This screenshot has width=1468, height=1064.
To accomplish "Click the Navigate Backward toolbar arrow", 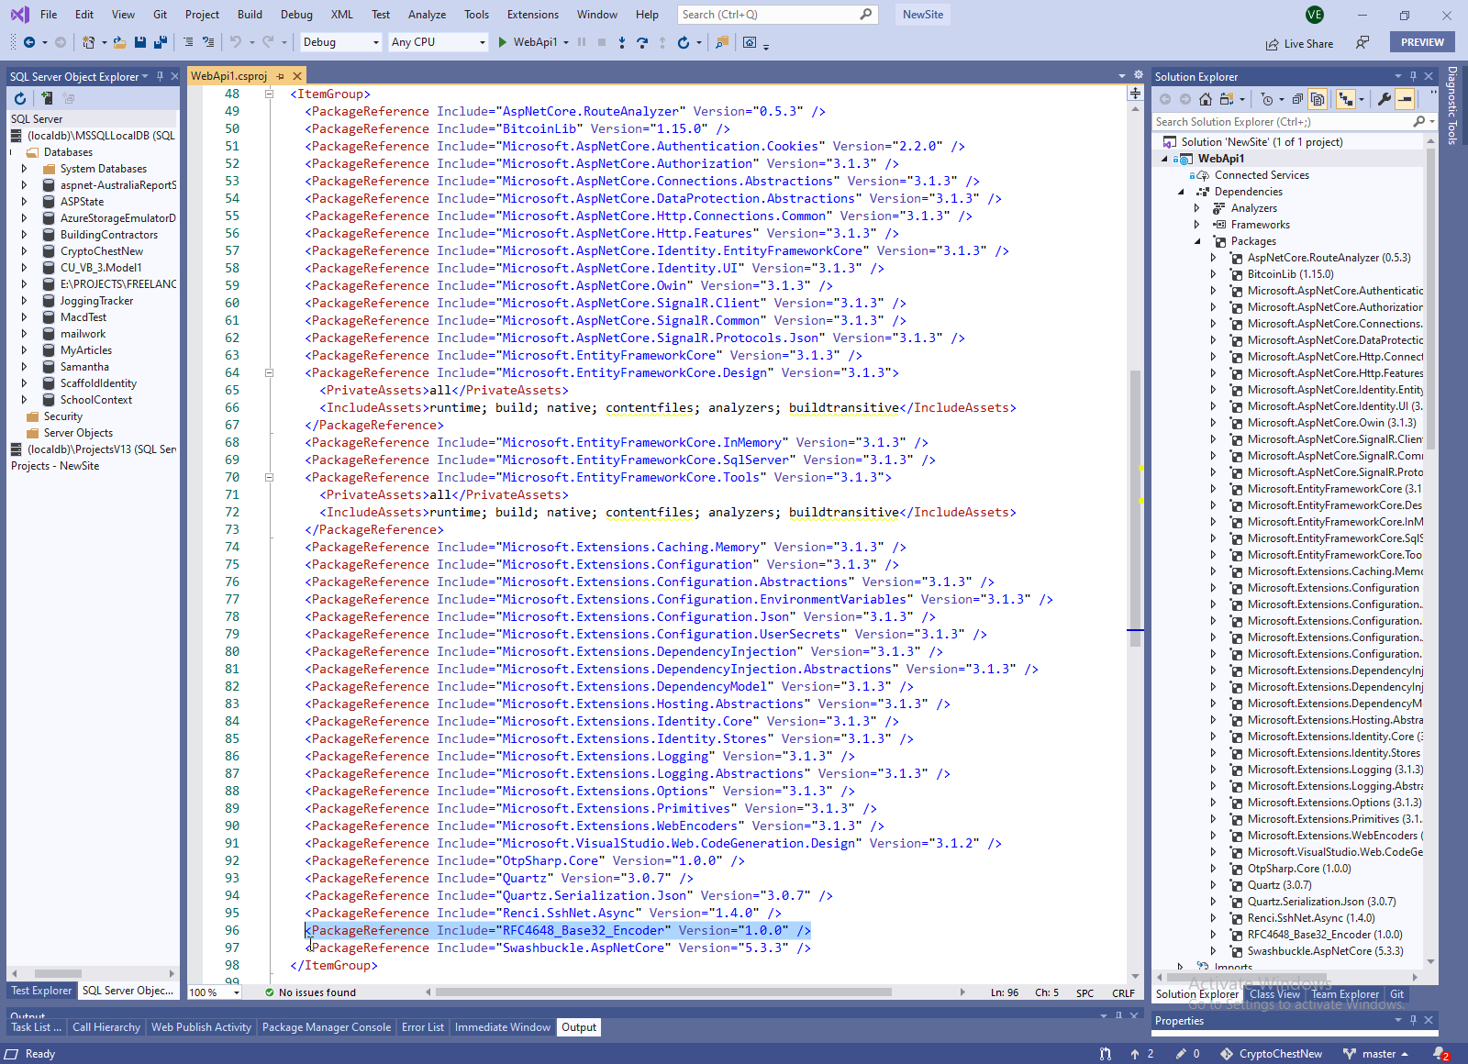I will (x=29, y=42).
